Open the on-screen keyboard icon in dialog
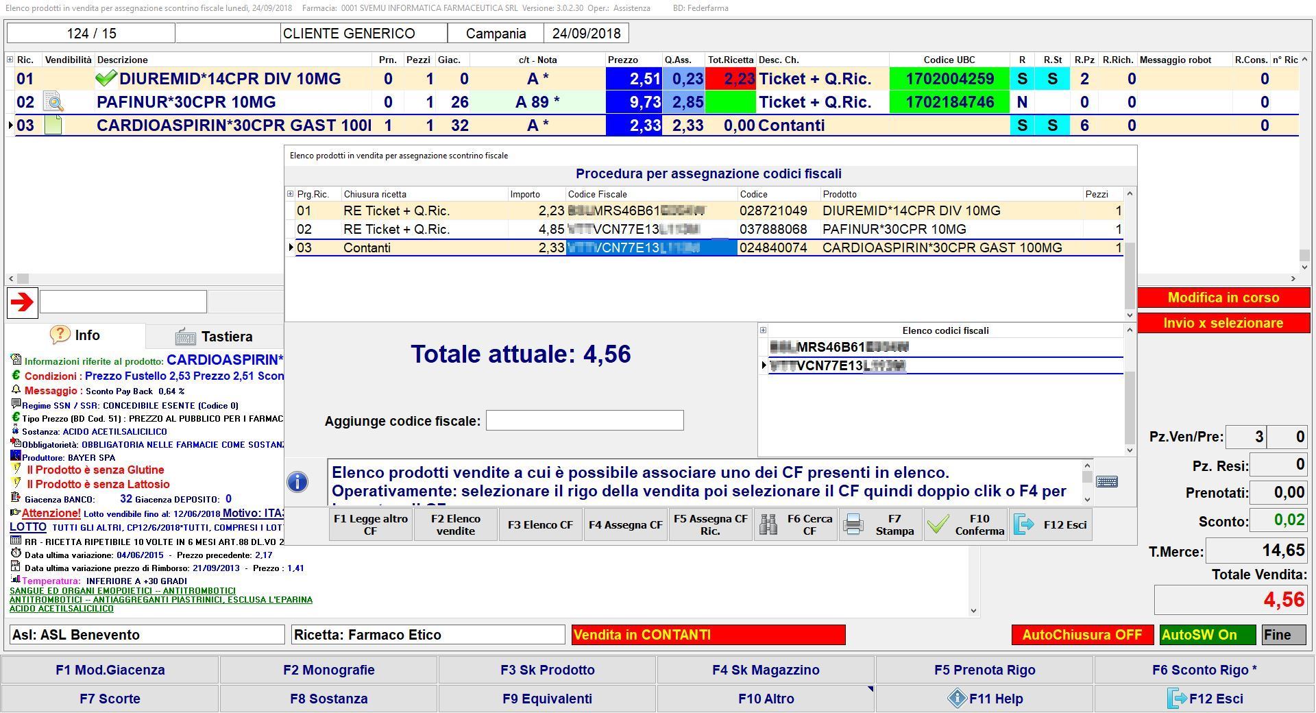 [1106, 482]
